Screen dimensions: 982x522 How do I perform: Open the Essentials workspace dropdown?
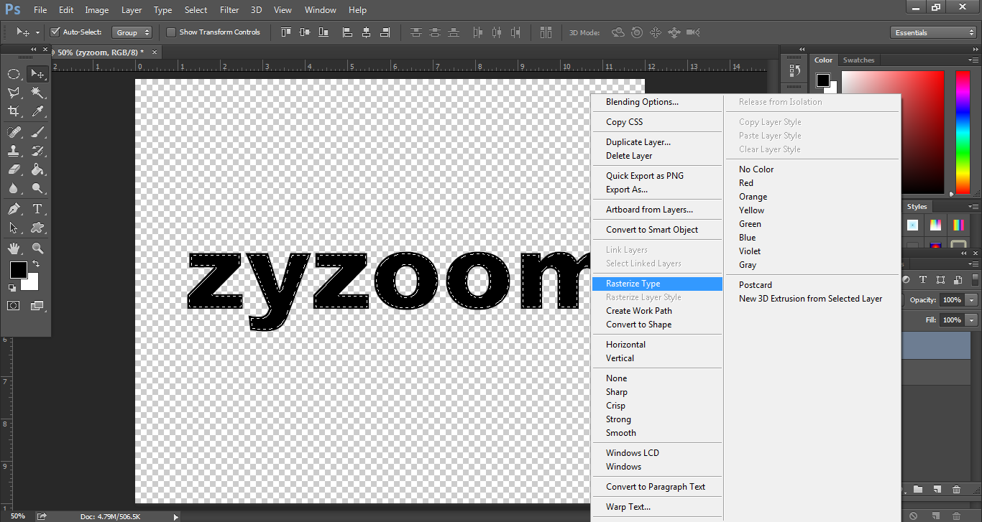(x=932, y=32)
